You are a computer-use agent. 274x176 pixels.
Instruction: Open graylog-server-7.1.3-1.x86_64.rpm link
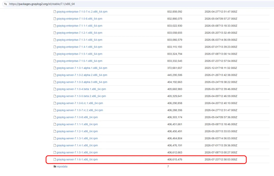(x=77, y=138)
